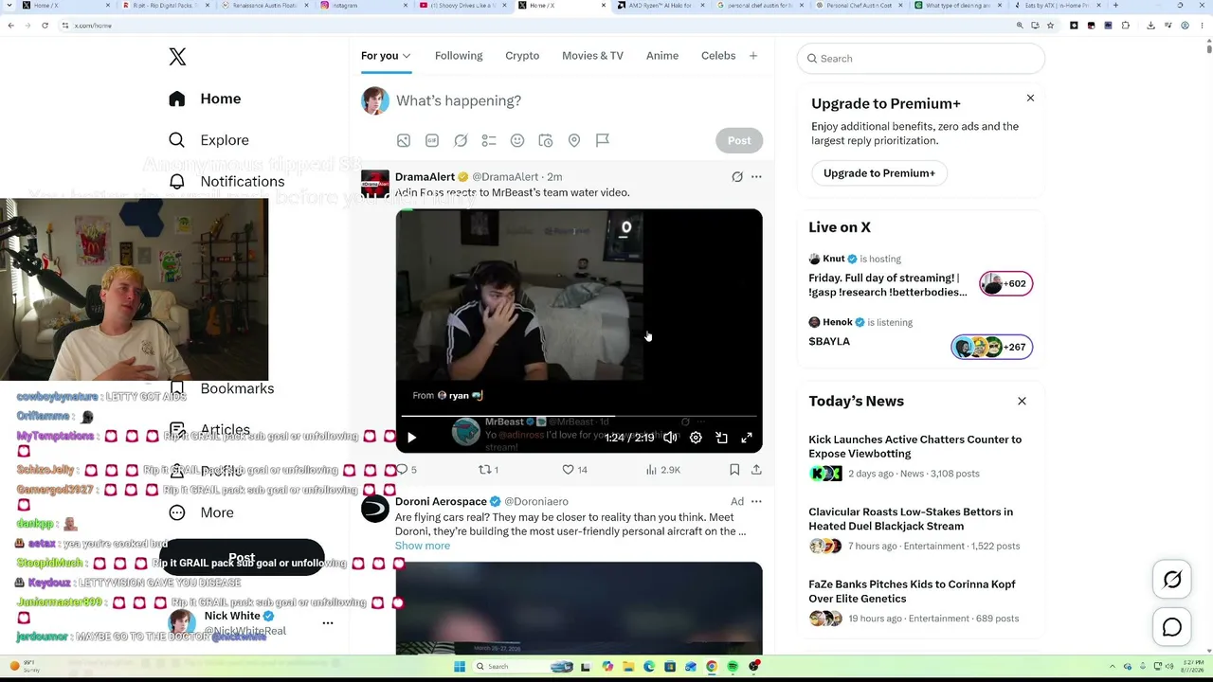View analytics for the DramaAlert post
Viewport: 1213px width, 682px height.
coord(662,470)
